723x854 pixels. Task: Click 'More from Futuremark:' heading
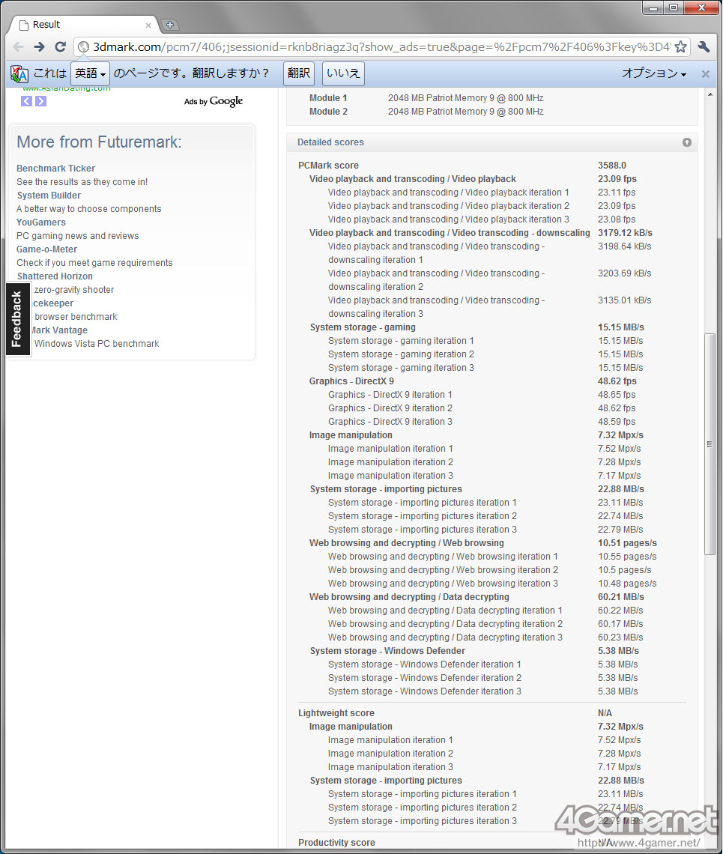coord(99,142)
